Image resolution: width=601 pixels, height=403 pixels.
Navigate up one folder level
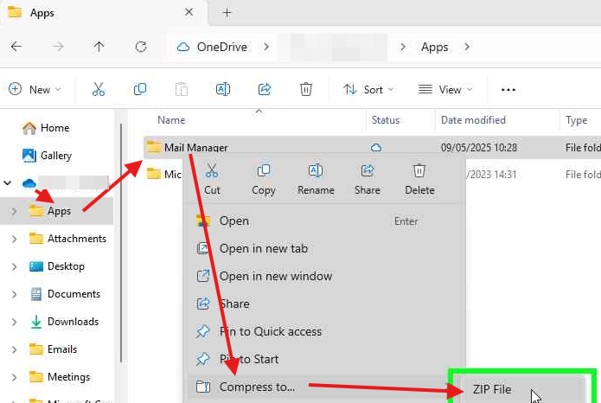click(99, 47)
